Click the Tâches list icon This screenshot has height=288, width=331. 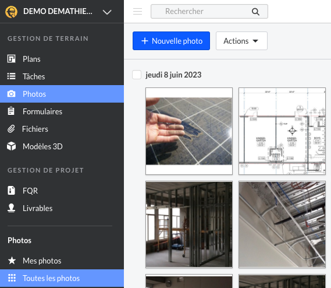[x=12, y=76]
